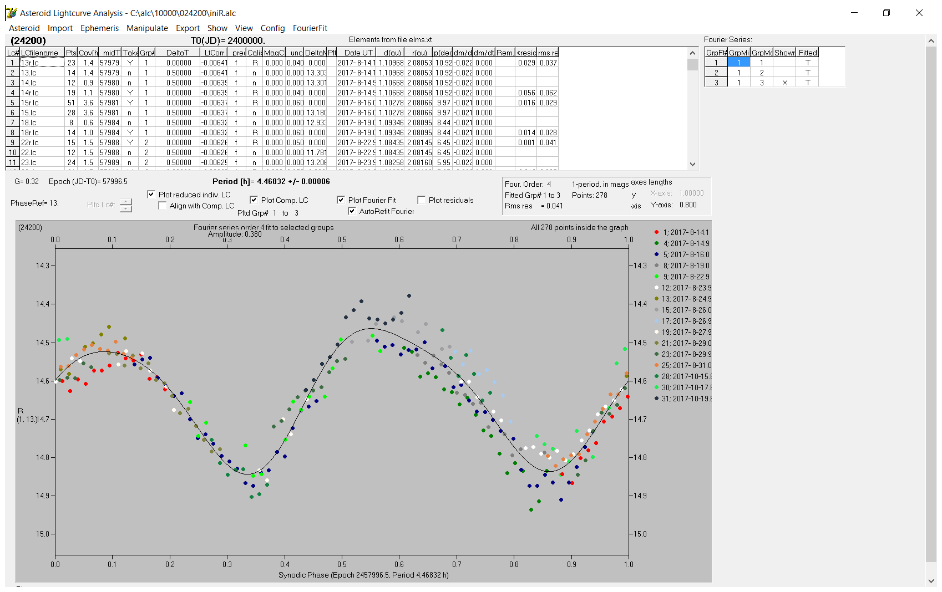942x592 pixels.
Task: Click the PhaseRef= 13 label
Action: (34, 203)
